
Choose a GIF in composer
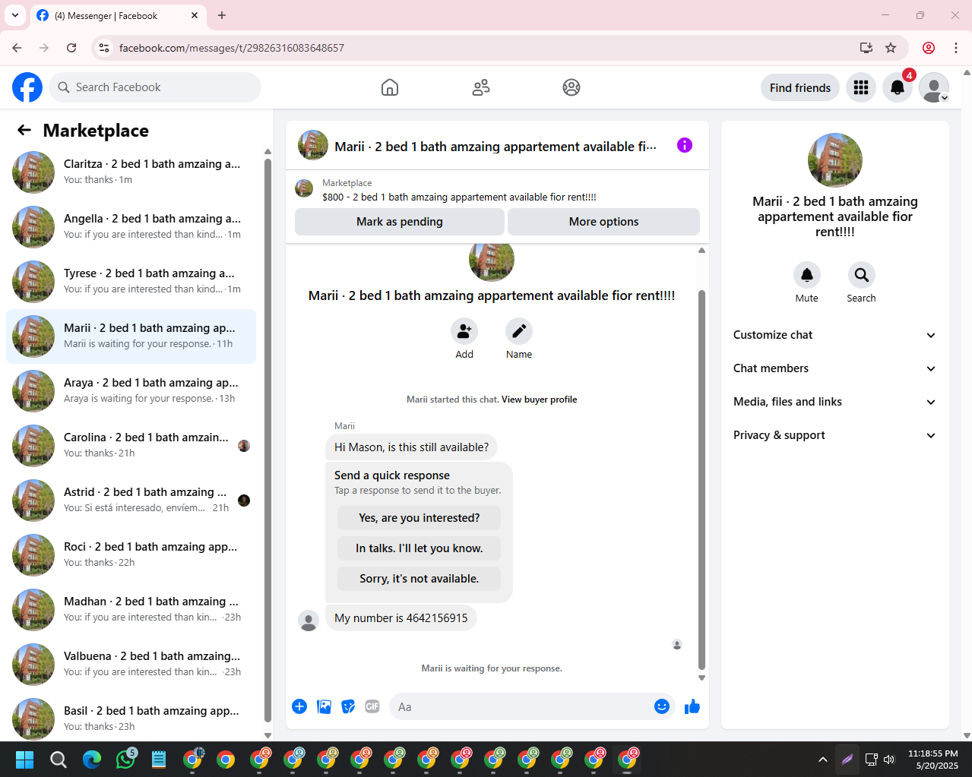372,706
